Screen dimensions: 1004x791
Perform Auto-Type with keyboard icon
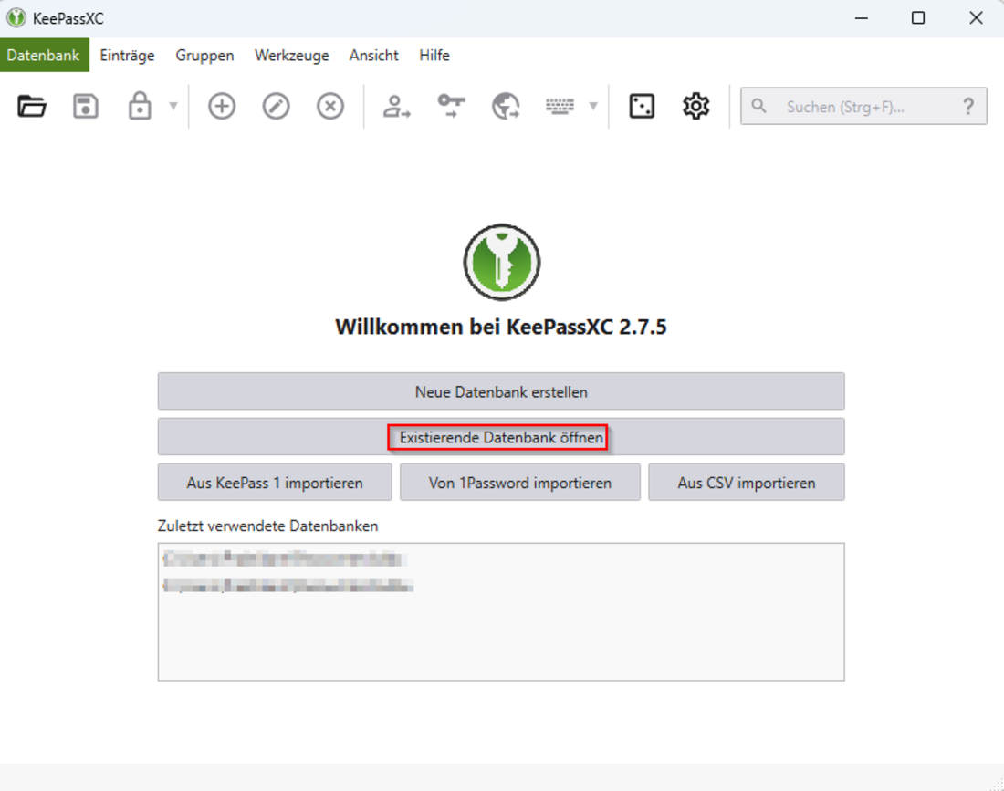(x=560, y=106)
